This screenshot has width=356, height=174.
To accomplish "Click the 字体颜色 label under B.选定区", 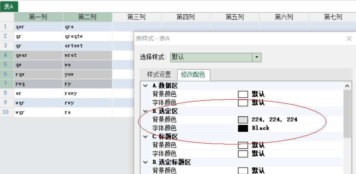I will click(x=164, y=128).
